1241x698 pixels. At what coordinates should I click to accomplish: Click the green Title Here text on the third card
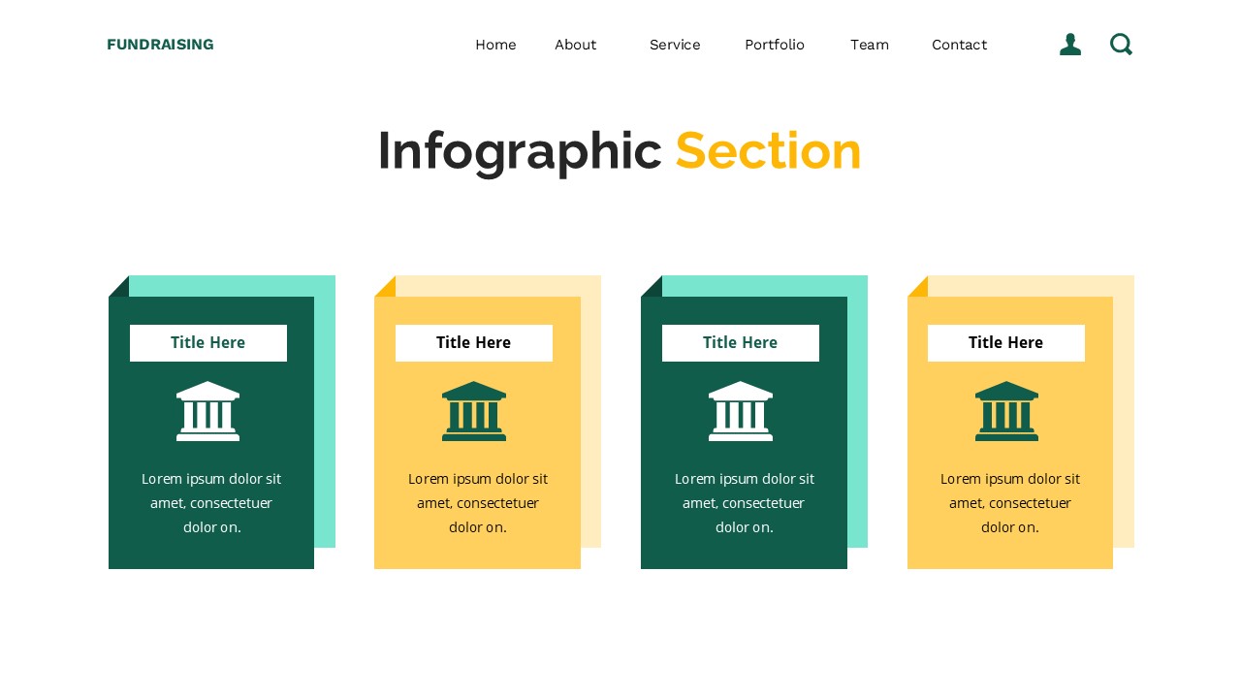(x=740, y=342)
